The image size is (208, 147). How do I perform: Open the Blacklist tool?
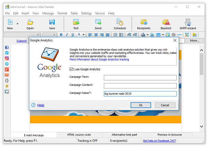coord(166,24)
